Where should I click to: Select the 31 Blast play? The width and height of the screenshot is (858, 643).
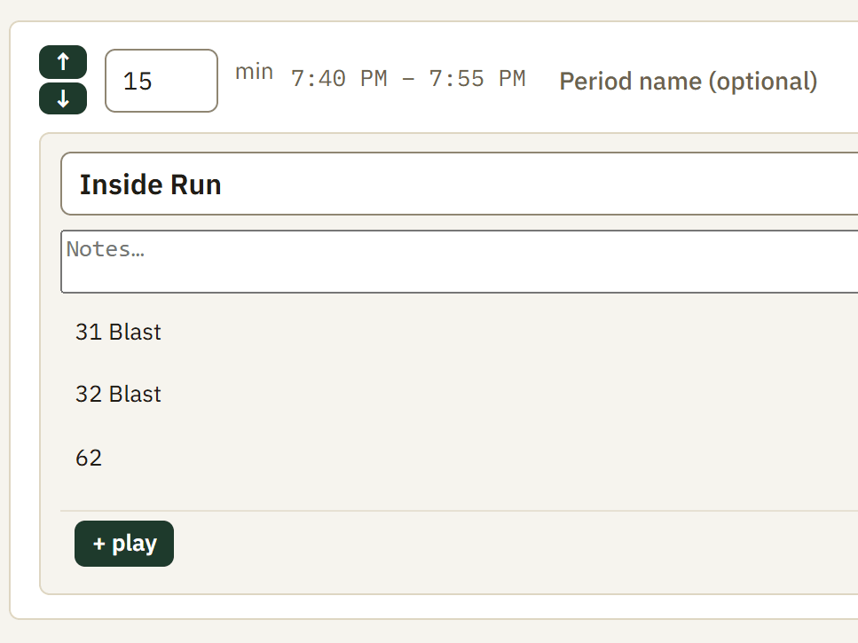point(118,332)
